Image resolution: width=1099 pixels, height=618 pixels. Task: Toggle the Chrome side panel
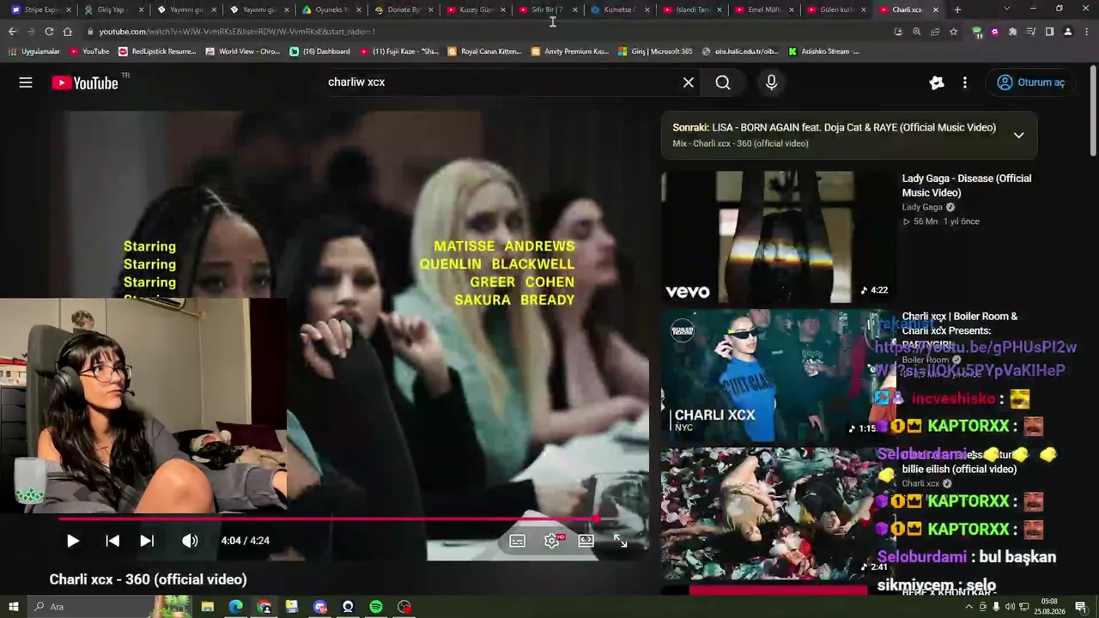tap(1049, 32)
